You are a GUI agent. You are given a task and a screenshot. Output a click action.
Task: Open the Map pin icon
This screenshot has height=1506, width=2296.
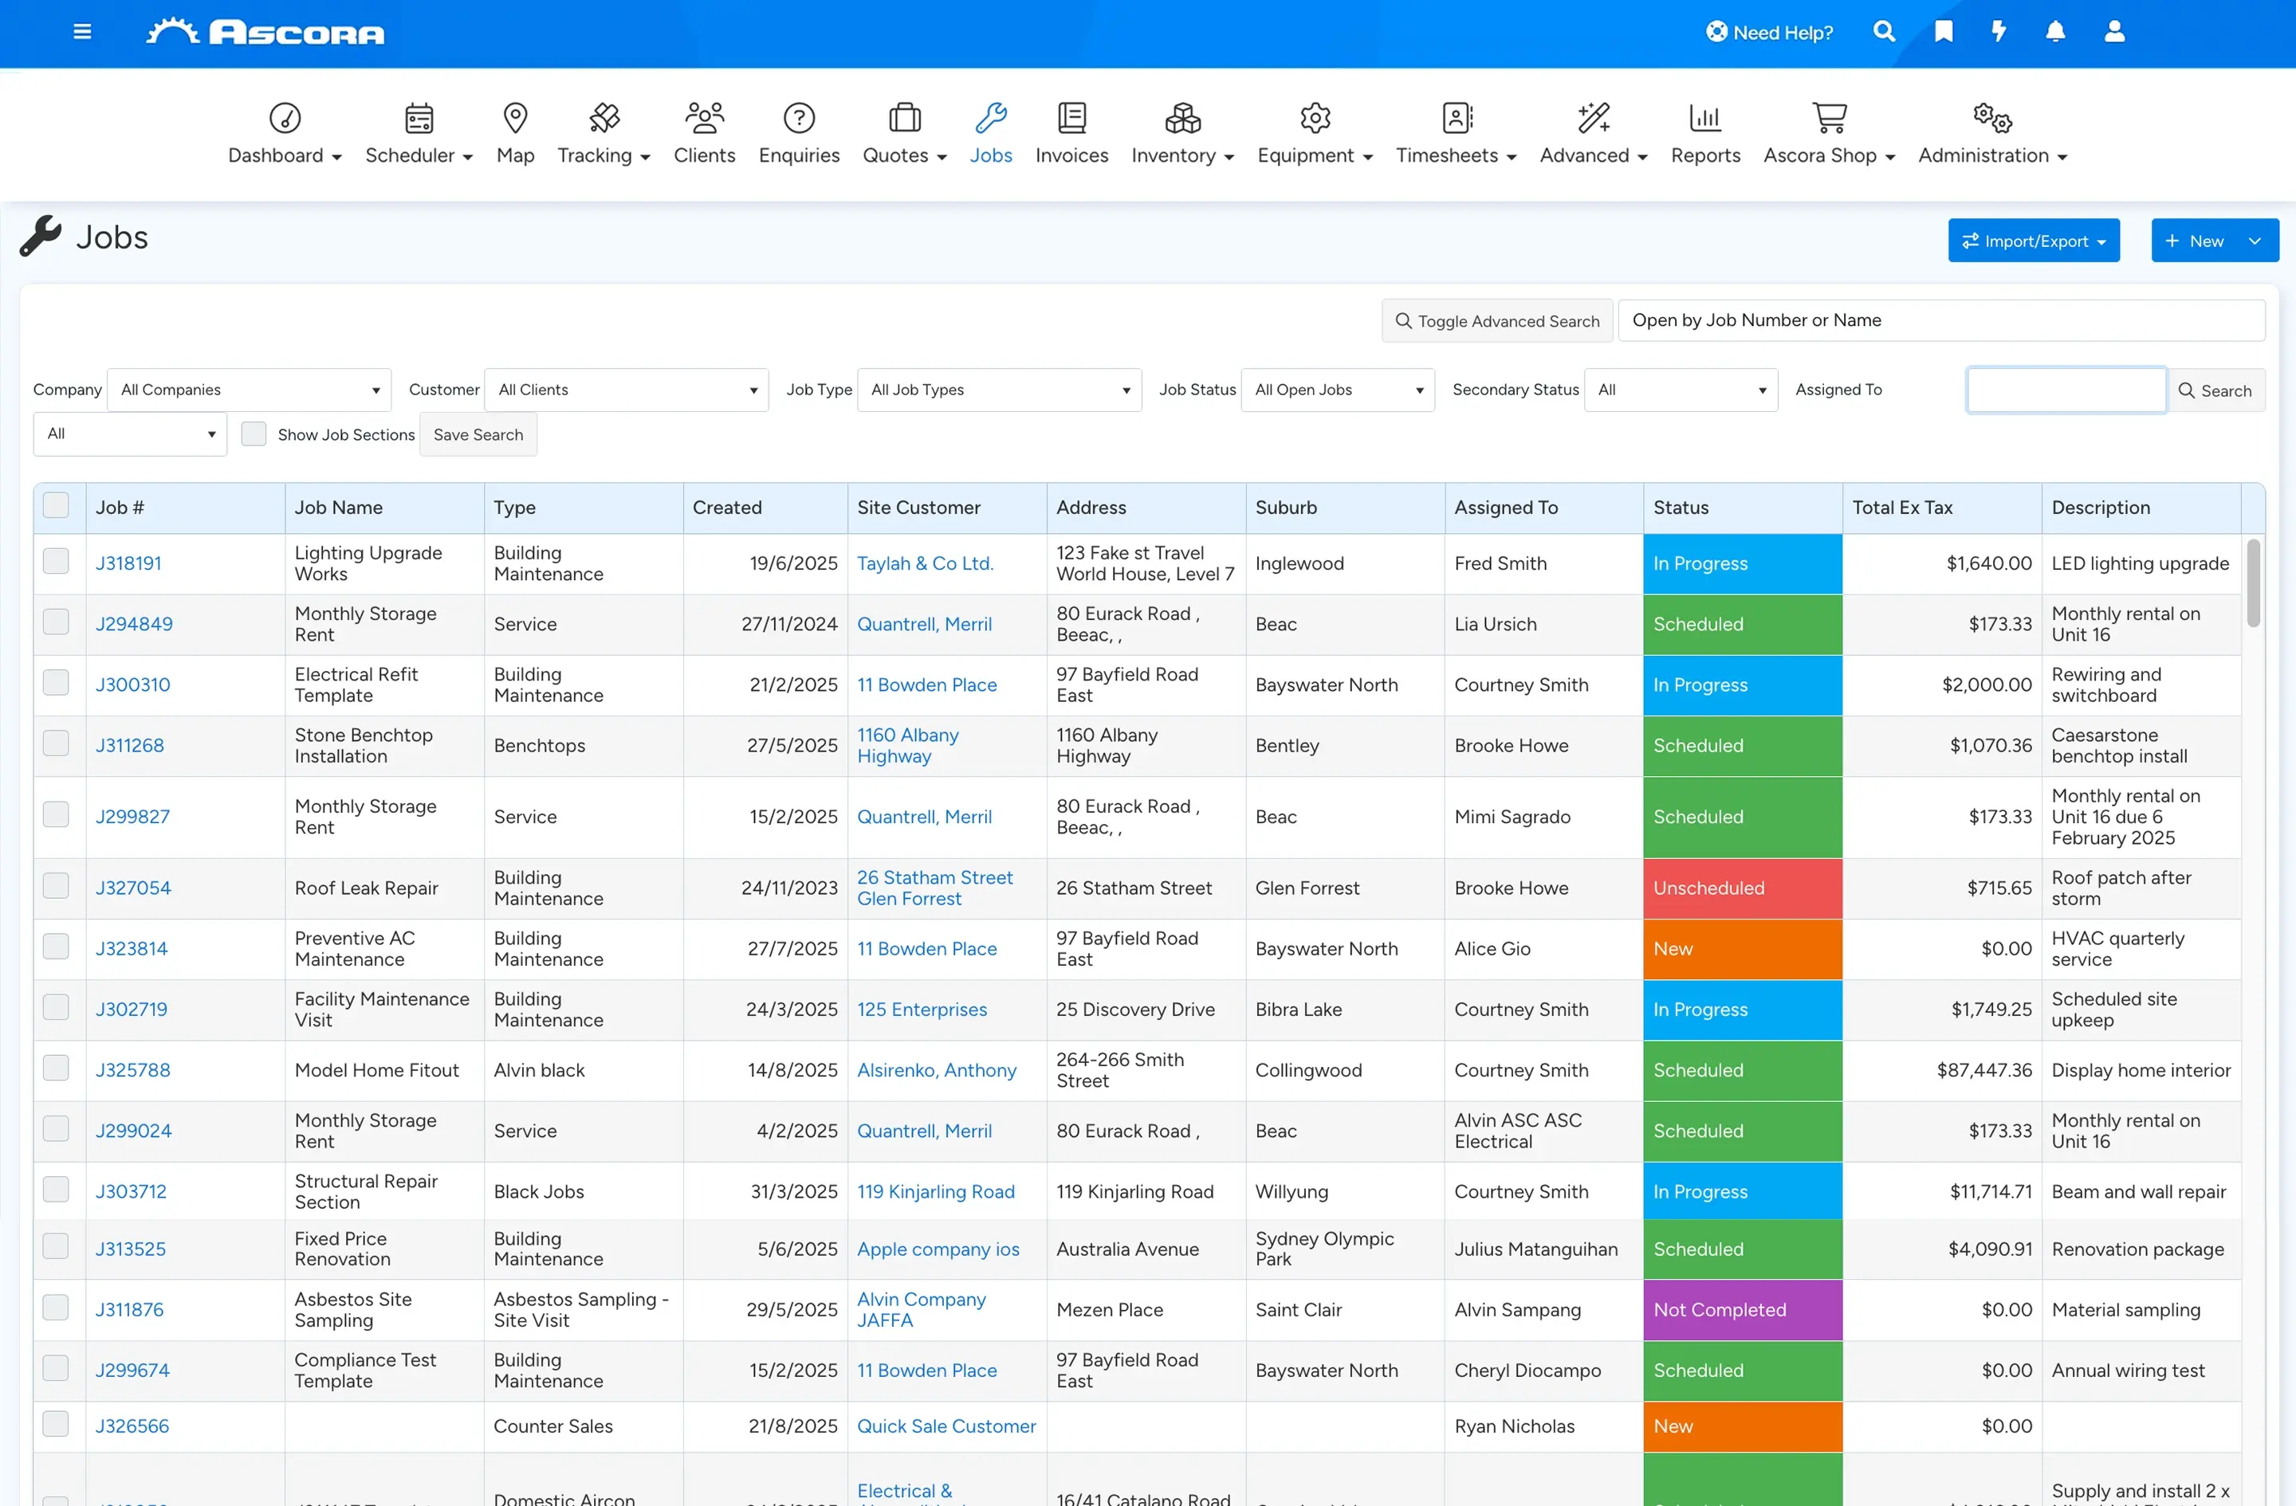[515, 118]
